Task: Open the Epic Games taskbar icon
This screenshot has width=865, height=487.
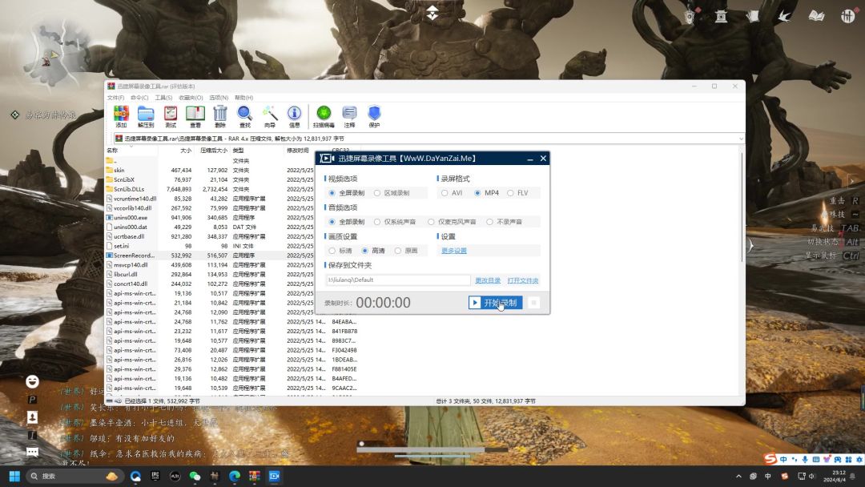Action: (x=155, y=476)
